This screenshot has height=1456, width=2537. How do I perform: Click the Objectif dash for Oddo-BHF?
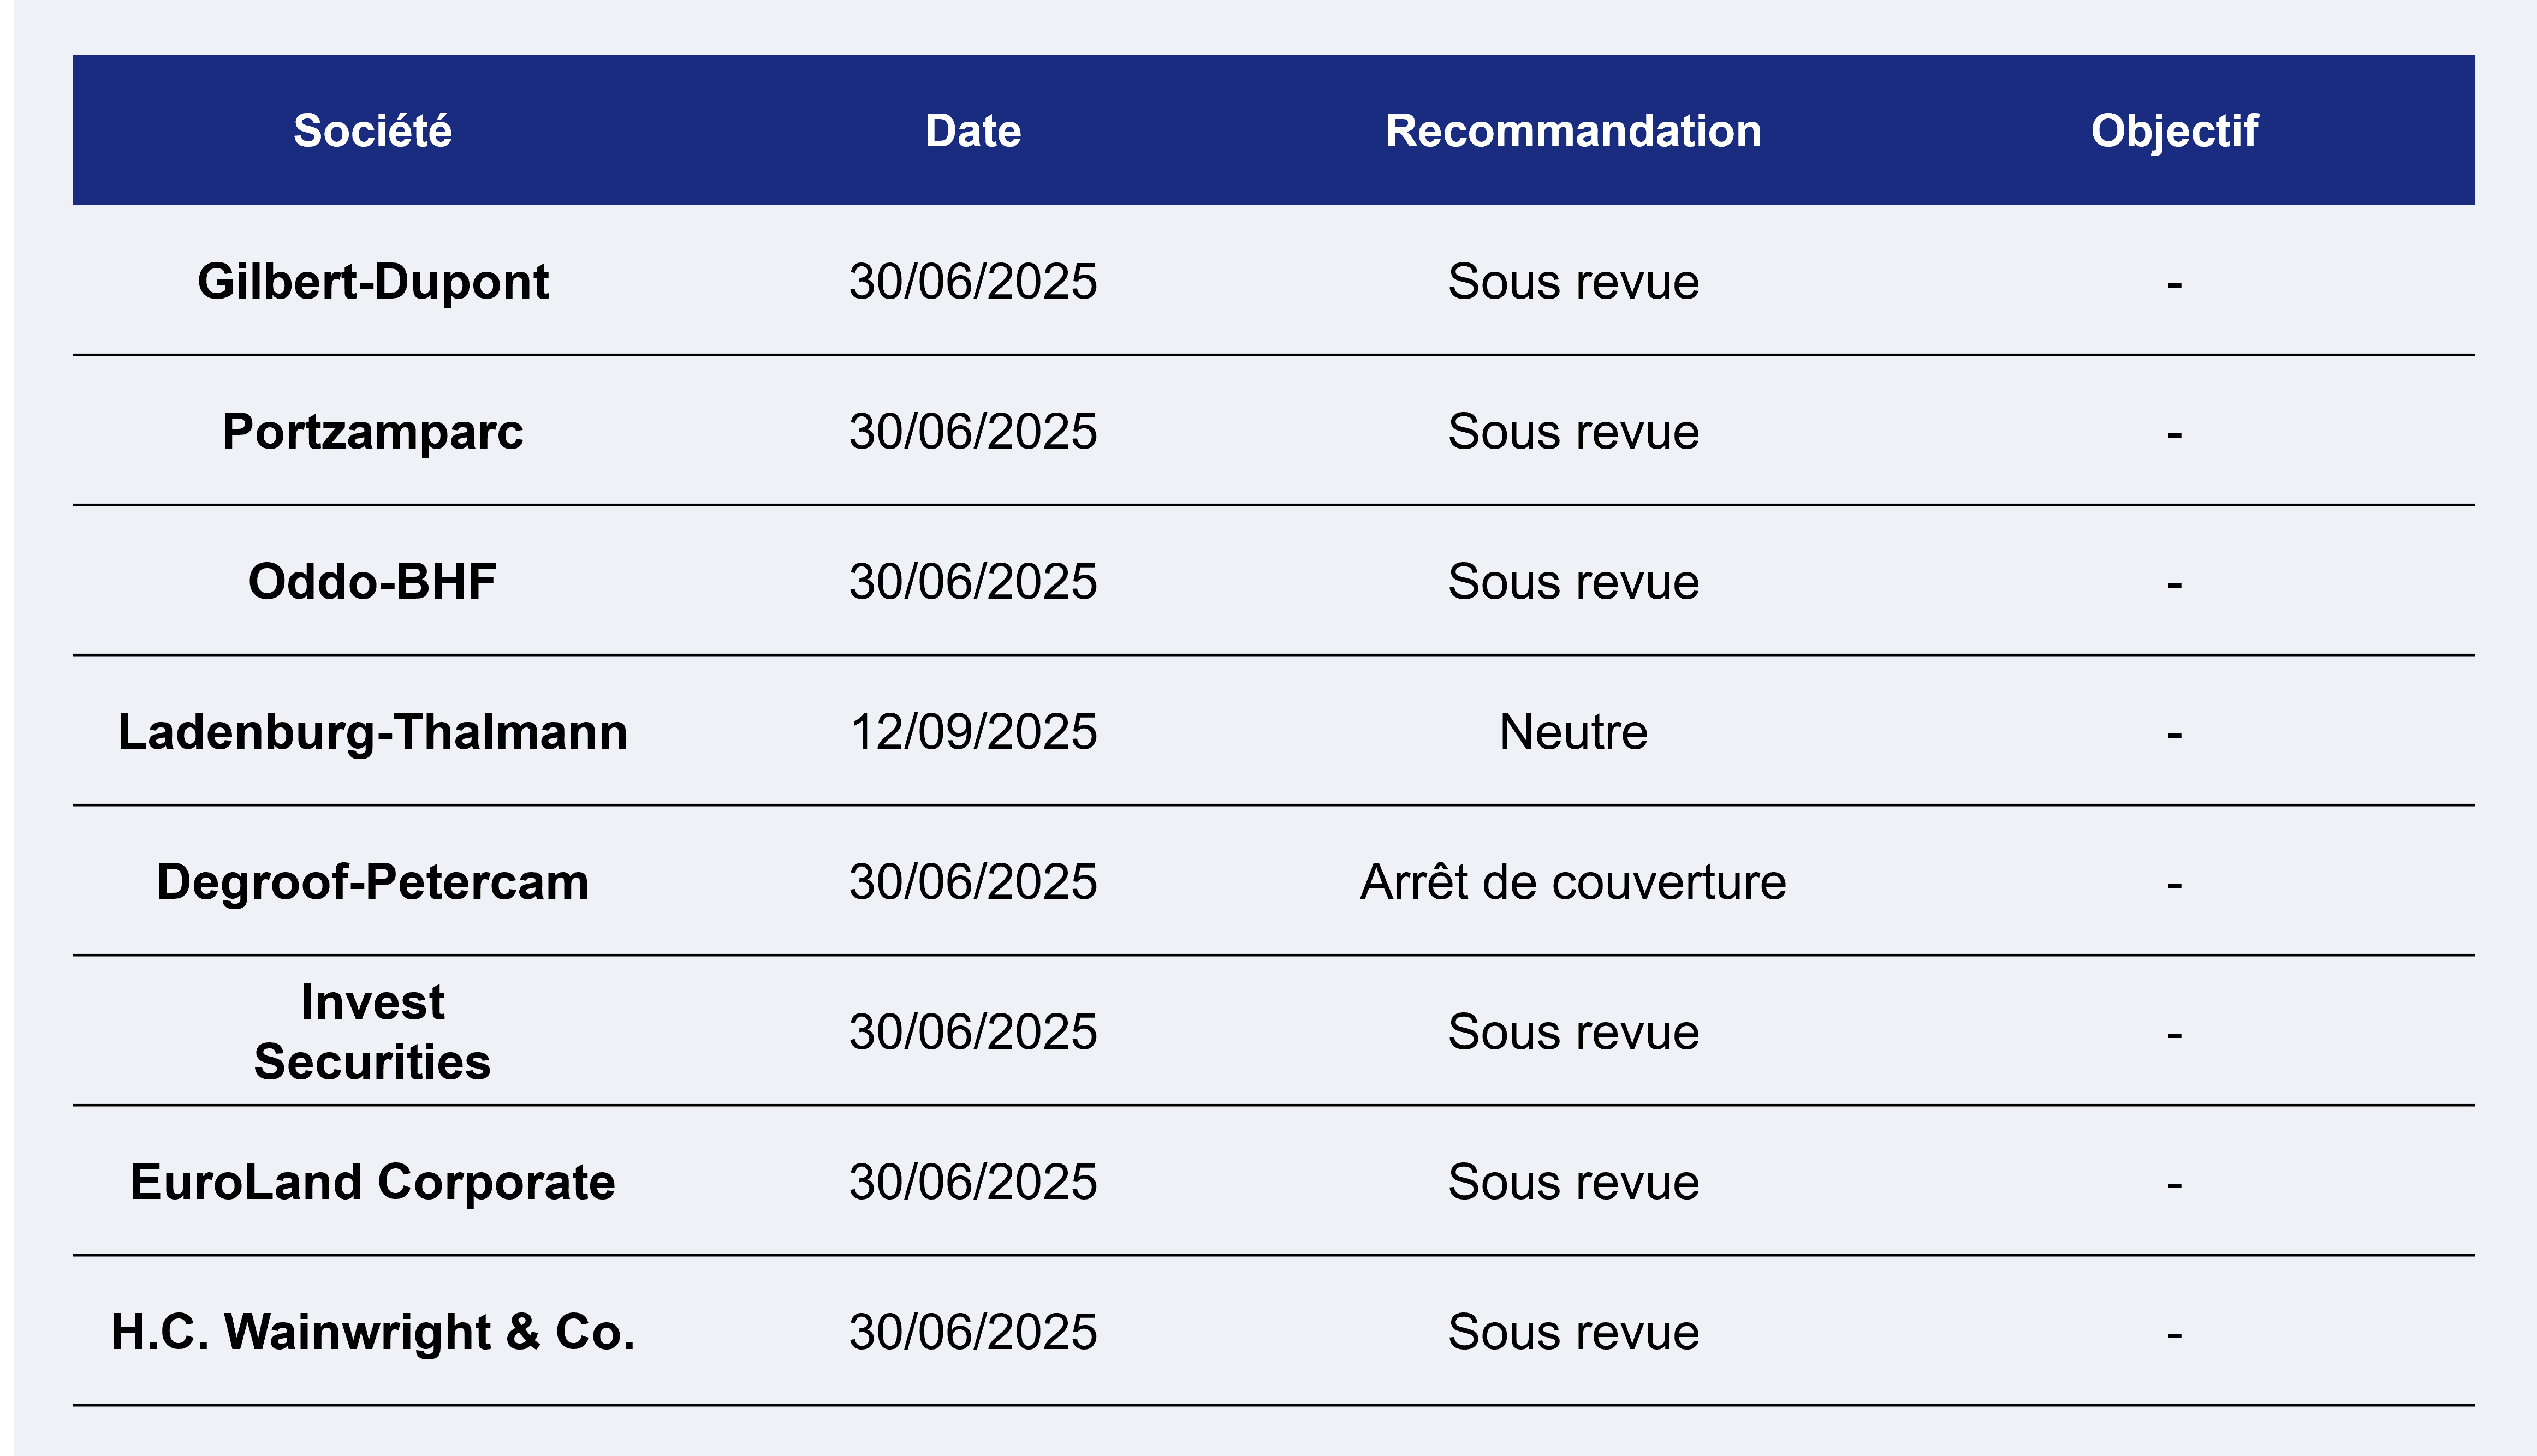click(2174, 584)
